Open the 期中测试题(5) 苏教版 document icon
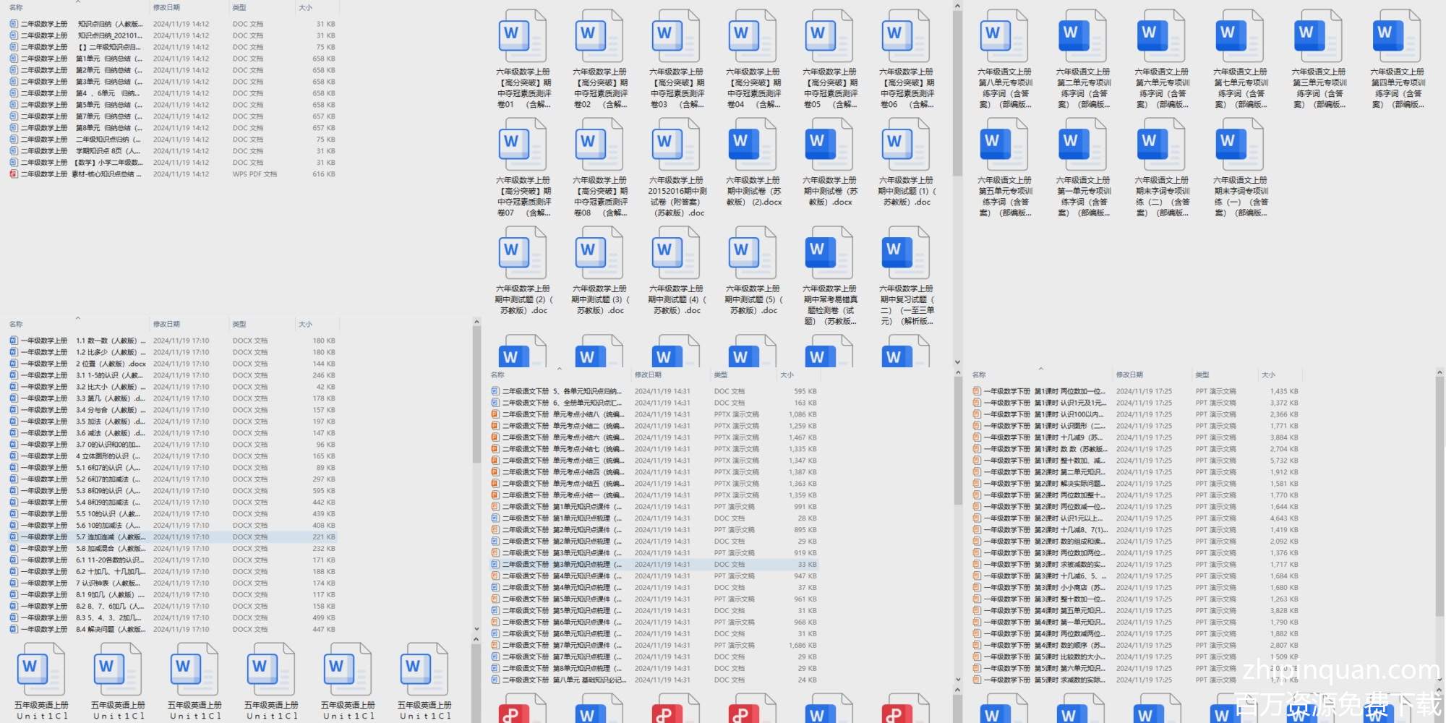Viewport: 1446px width, 723px height. coord(752,253)
